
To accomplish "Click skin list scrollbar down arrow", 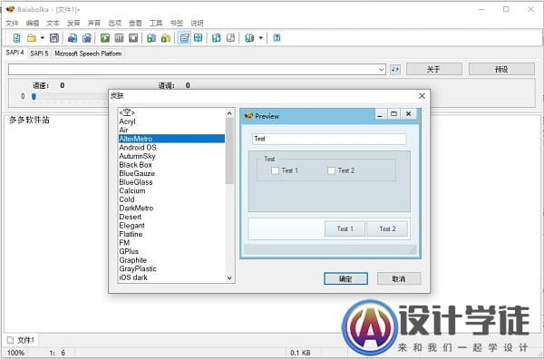I will coord(229,277).
